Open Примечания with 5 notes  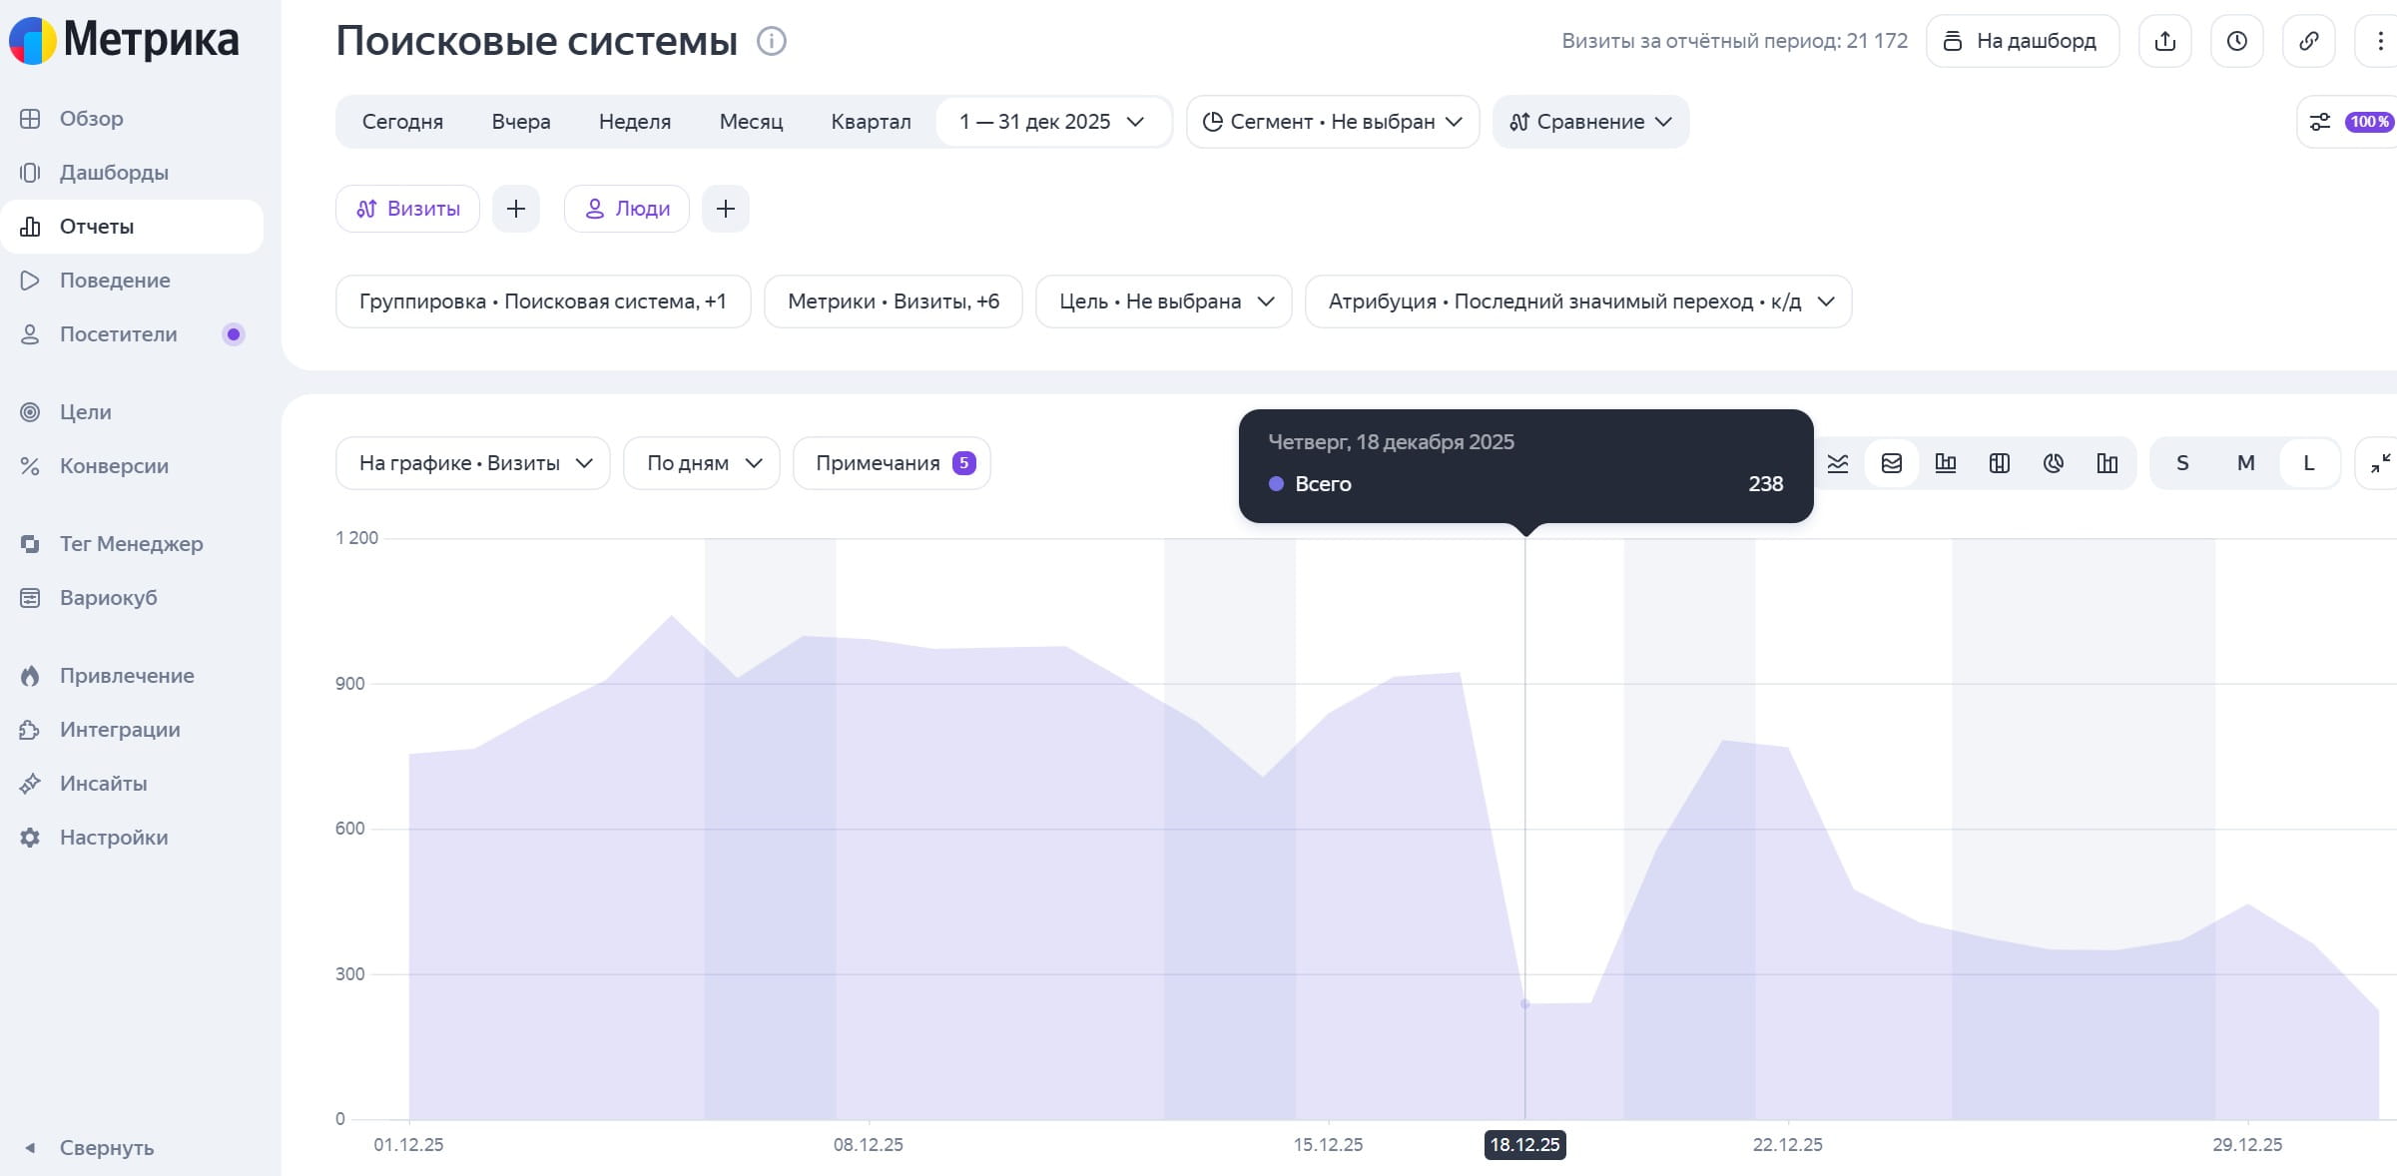pos(892,463)
